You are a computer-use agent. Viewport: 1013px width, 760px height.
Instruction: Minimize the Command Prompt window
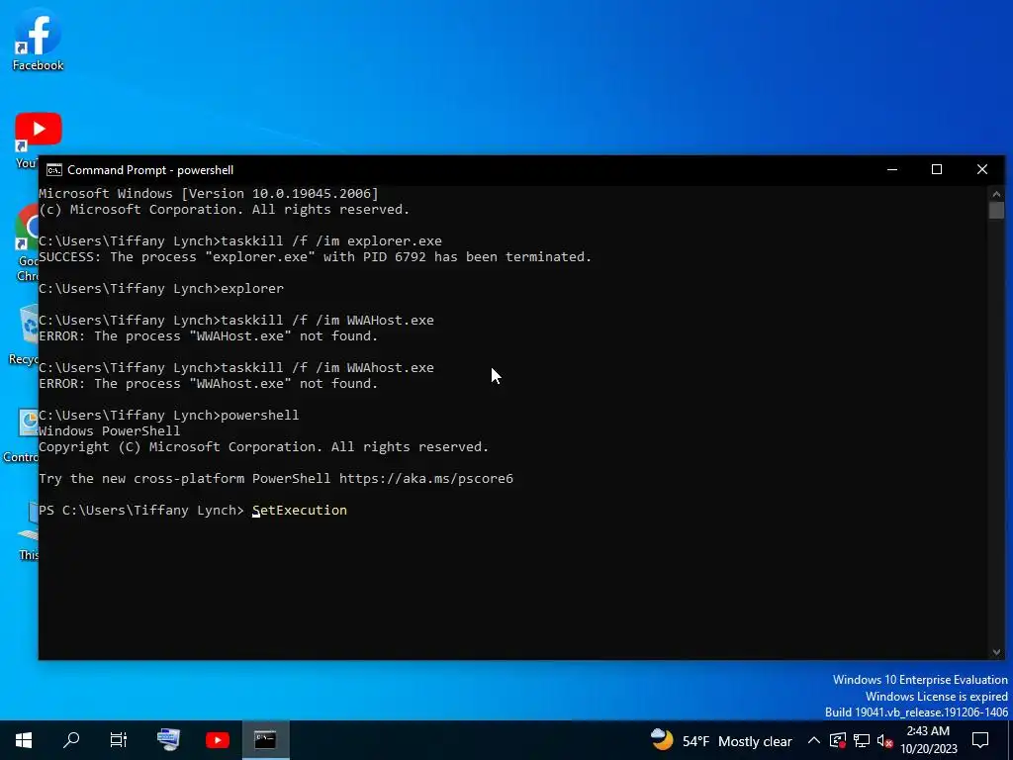892,169
